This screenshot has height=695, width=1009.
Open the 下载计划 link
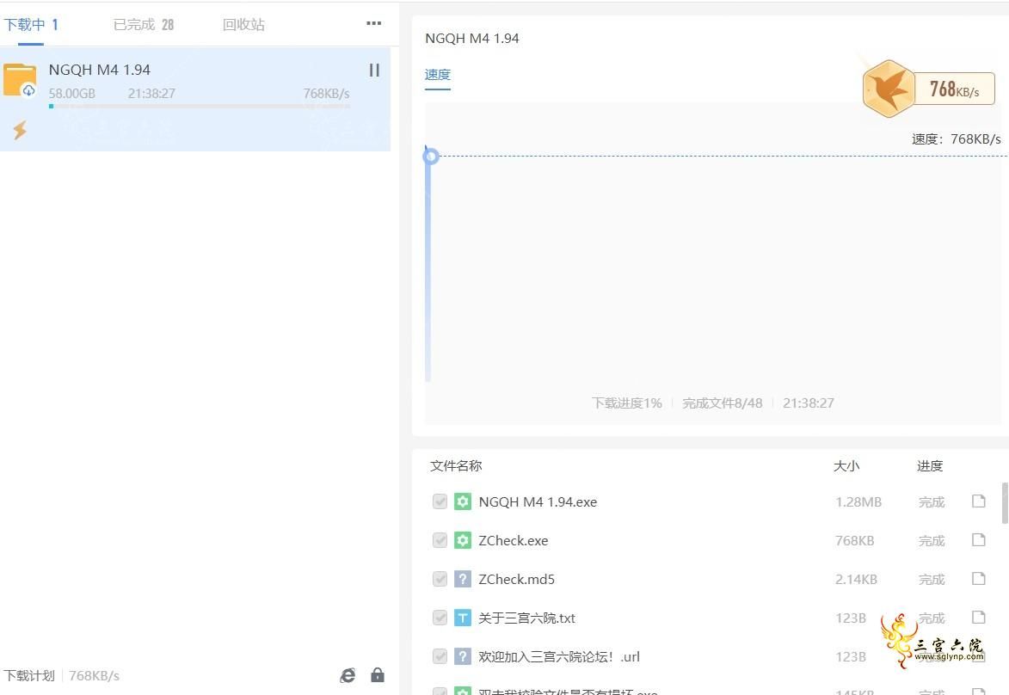(x=29, y=676)
